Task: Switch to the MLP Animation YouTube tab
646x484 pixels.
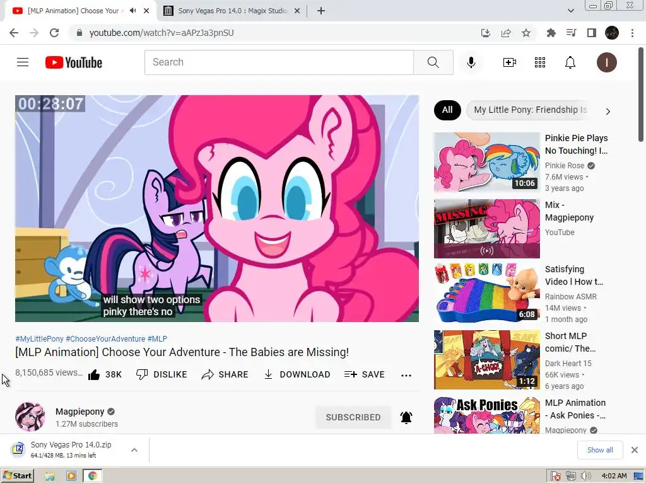Action: tap(73, 11)
